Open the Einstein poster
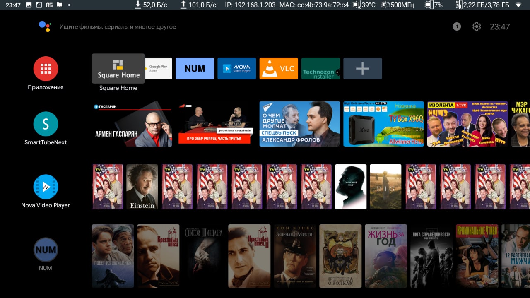 (142, 187)
